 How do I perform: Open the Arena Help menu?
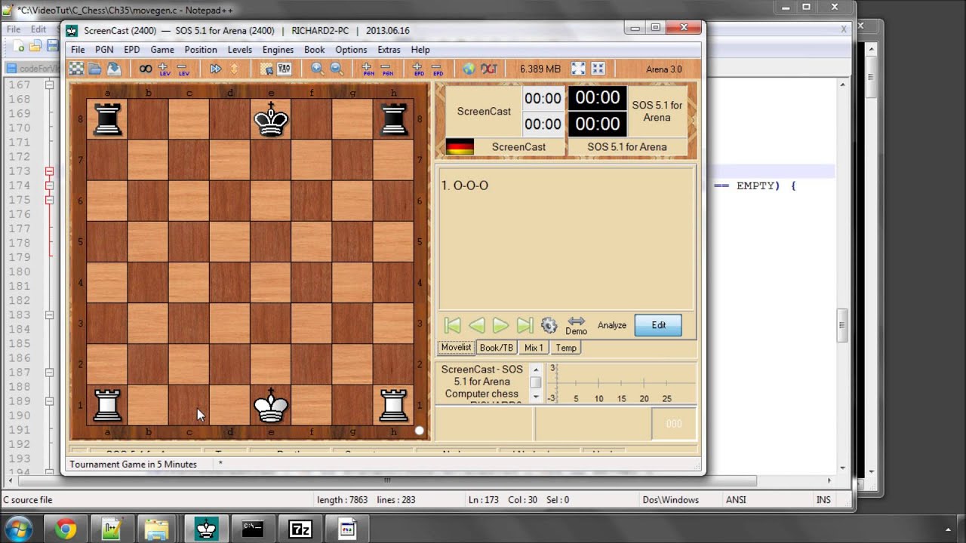point(420,50)
